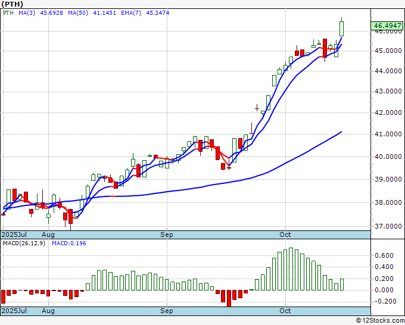Click the 43.0000 price axis label
Image resolution: width=405 pixels, height=325 pixels.
coord(388,92)
